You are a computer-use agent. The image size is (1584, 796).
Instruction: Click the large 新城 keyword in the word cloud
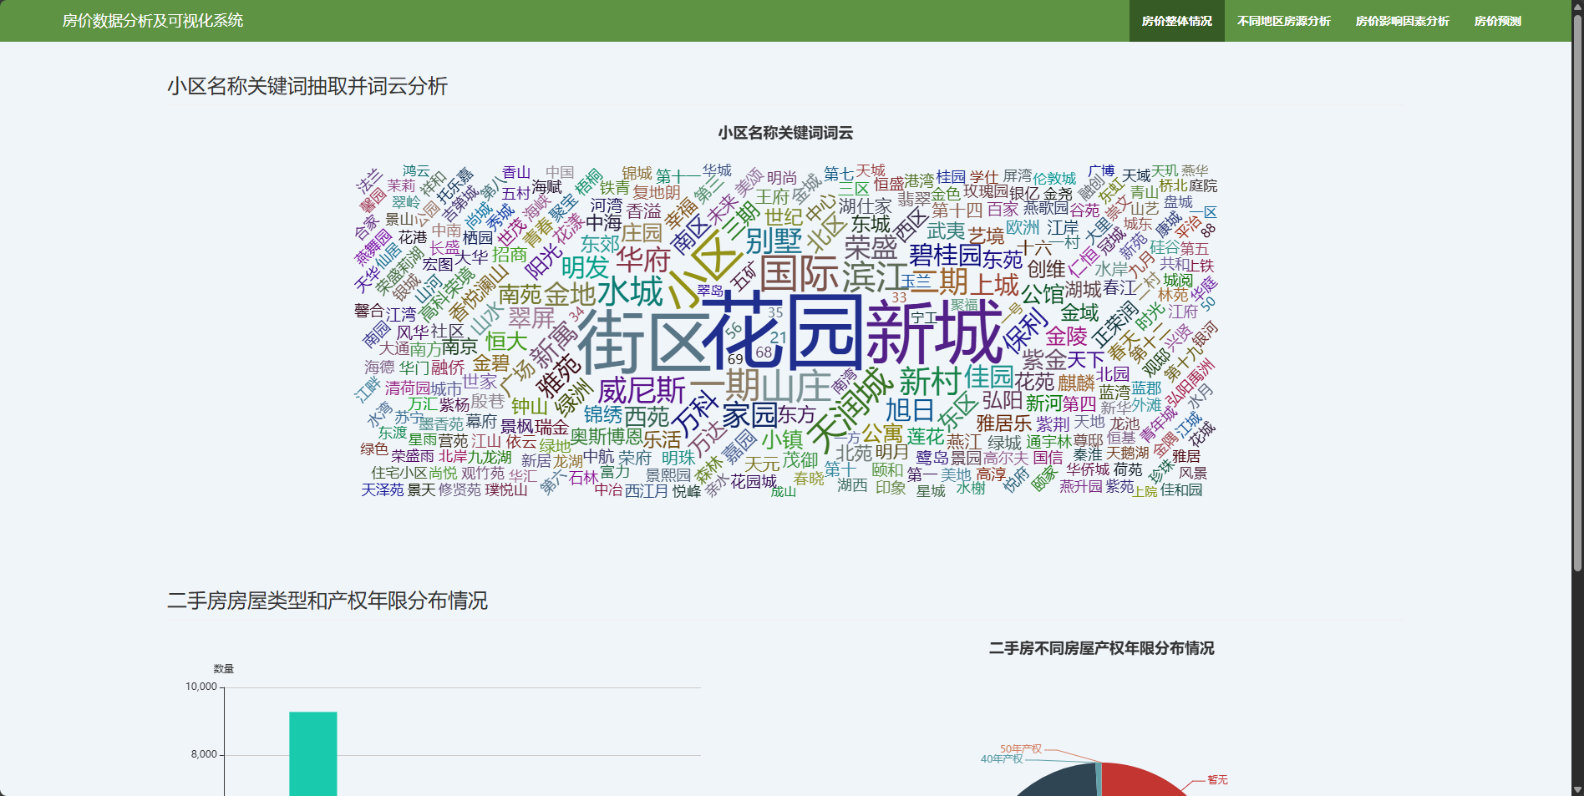pyautogui.click(x=935, y=332)
